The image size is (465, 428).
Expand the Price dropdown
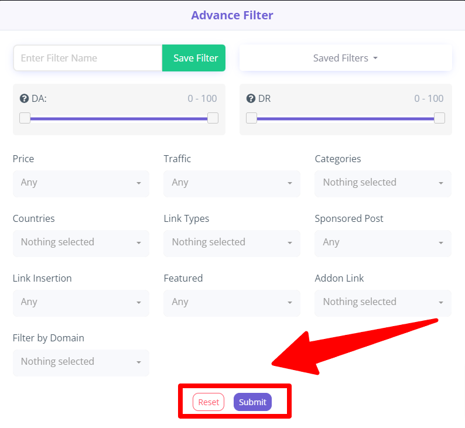[81, 183]
